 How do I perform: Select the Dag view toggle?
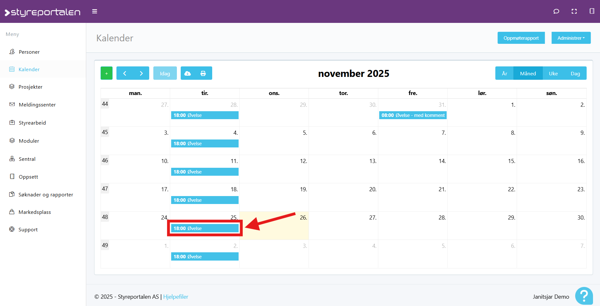click(575, 73)
